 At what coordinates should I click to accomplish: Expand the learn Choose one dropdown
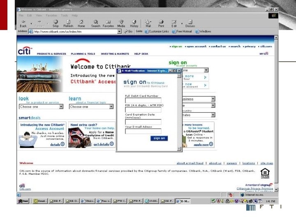[111, 106]
